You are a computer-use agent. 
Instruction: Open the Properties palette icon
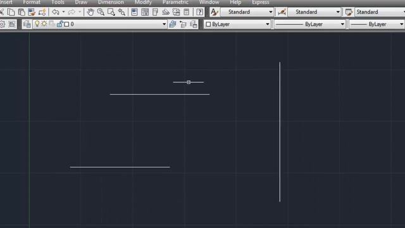134,12
